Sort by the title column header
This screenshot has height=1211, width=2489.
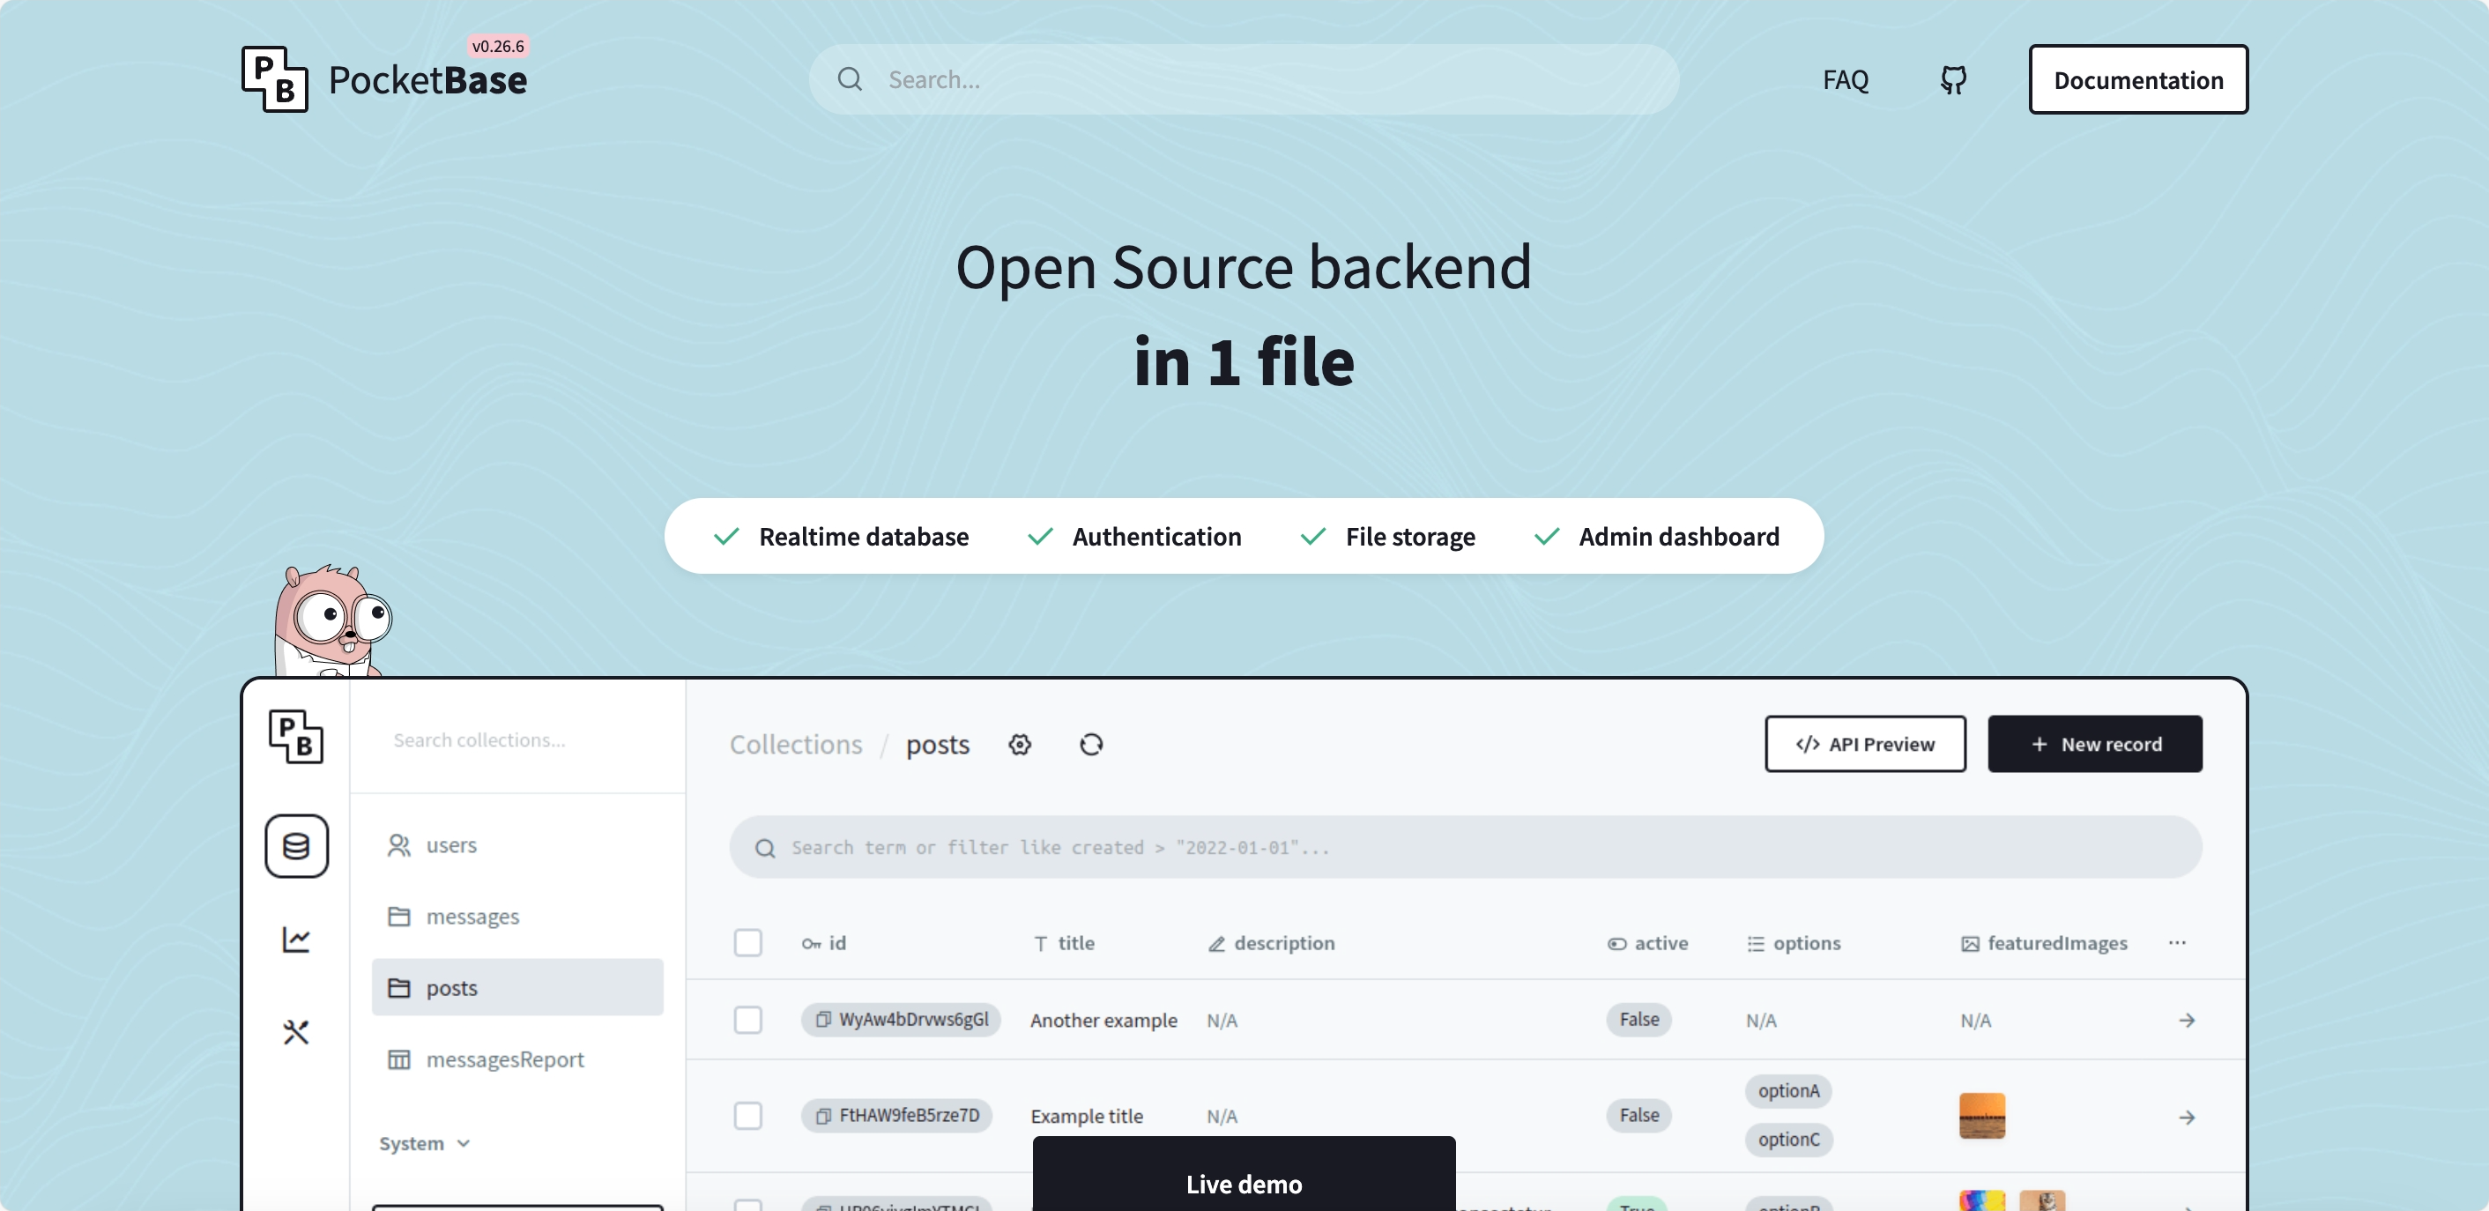point(1064,942)
